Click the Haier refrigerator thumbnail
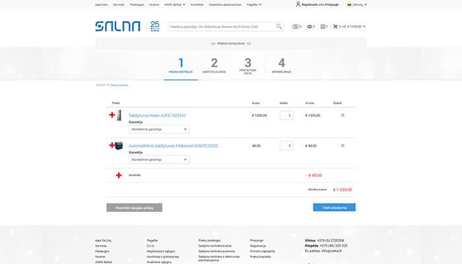This screenshot has height=264, width=462. (x=119, y=115)
